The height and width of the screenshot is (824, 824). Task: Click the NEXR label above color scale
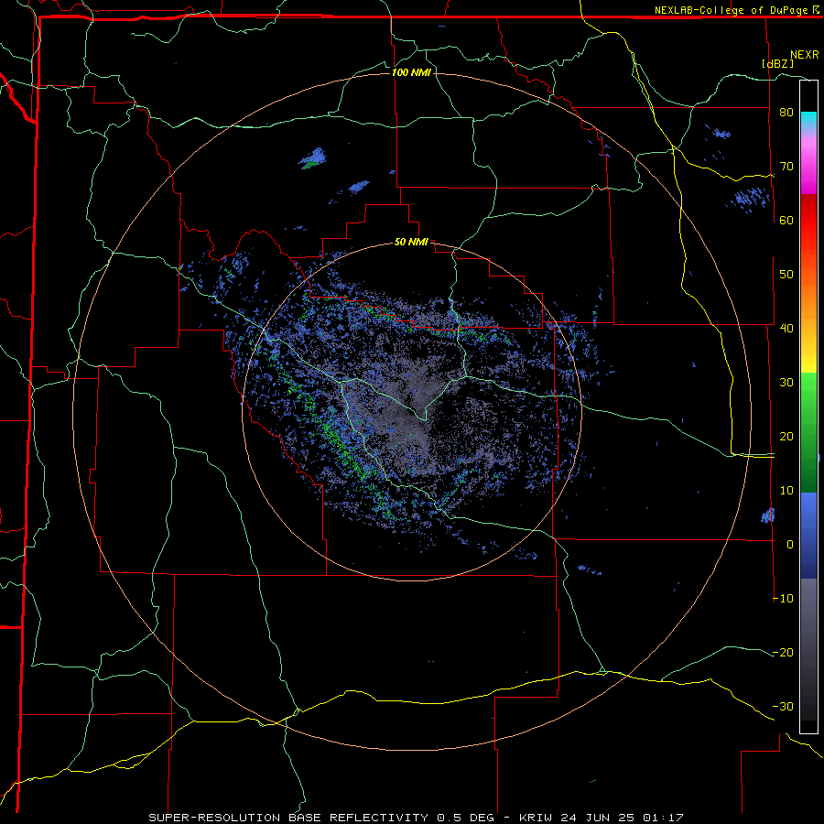(x=805, y=55)
